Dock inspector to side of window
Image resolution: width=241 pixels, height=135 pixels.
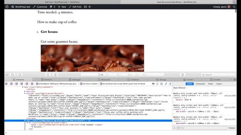pyautogui.click(x=20, y=75)
